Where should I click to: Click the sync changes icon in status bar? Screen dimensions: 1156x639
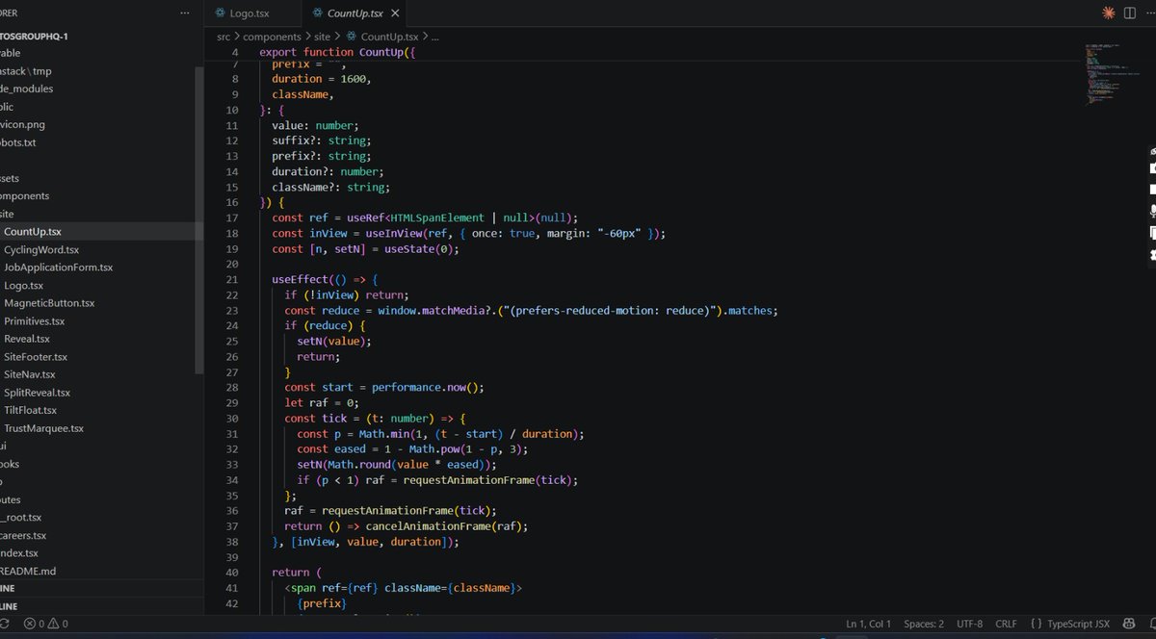click(5, 624)
